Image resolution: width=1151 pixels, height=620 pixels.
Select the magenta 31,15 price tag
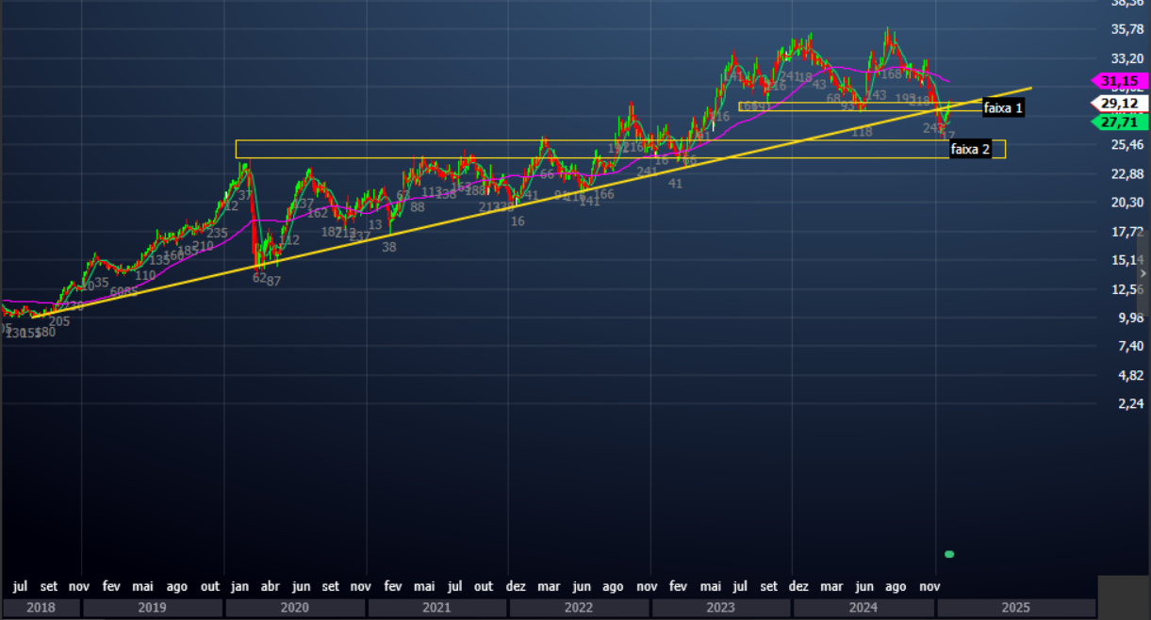point(1122,82)
